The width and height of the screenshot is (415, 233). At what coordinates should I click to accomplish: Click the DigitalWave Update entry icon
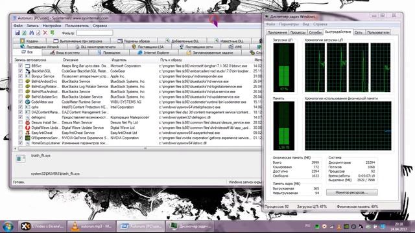27,128
